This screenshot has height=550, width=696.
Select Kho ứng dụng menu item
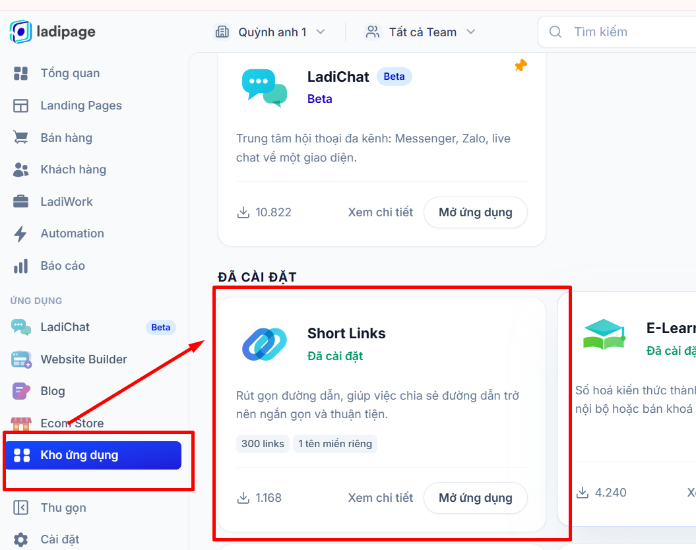coord(94,455)
